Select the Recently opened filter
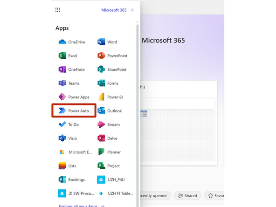The height and width of the screenshot is (207, 276). tap(155, 195)
